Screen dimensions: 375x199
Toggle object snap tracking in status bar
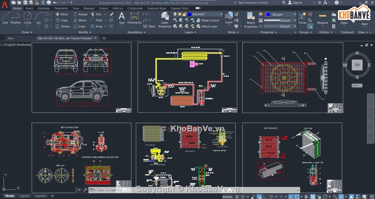[x=291, y=197]
